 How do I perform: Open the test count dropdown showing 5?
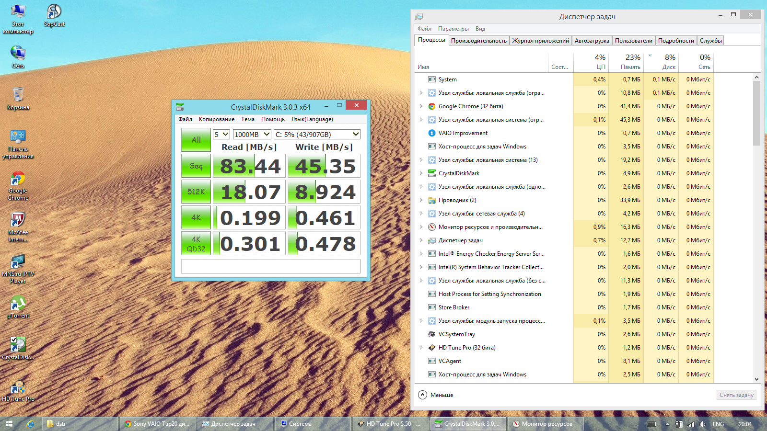[x=221, y=135]
